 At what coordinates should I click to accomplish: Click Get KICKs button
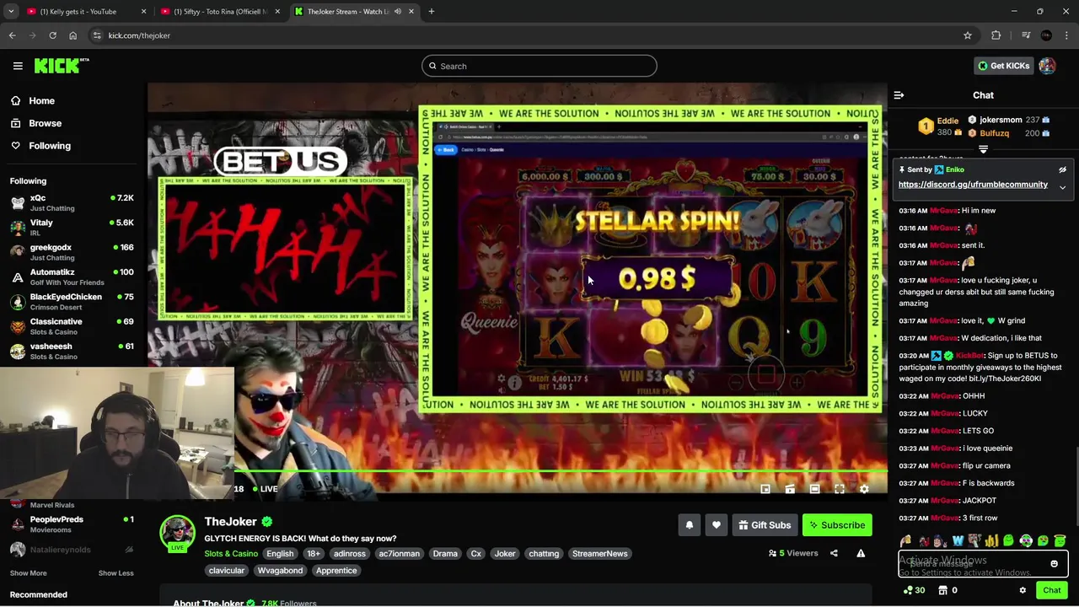click(x=1003, y=66)
